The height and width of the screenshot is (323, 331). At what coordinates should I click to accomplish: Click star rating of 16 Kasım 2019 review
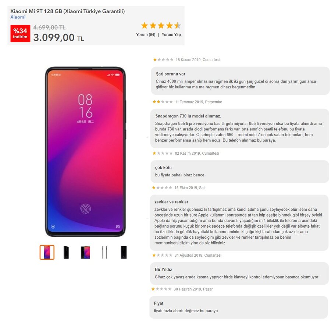(163, 60)
